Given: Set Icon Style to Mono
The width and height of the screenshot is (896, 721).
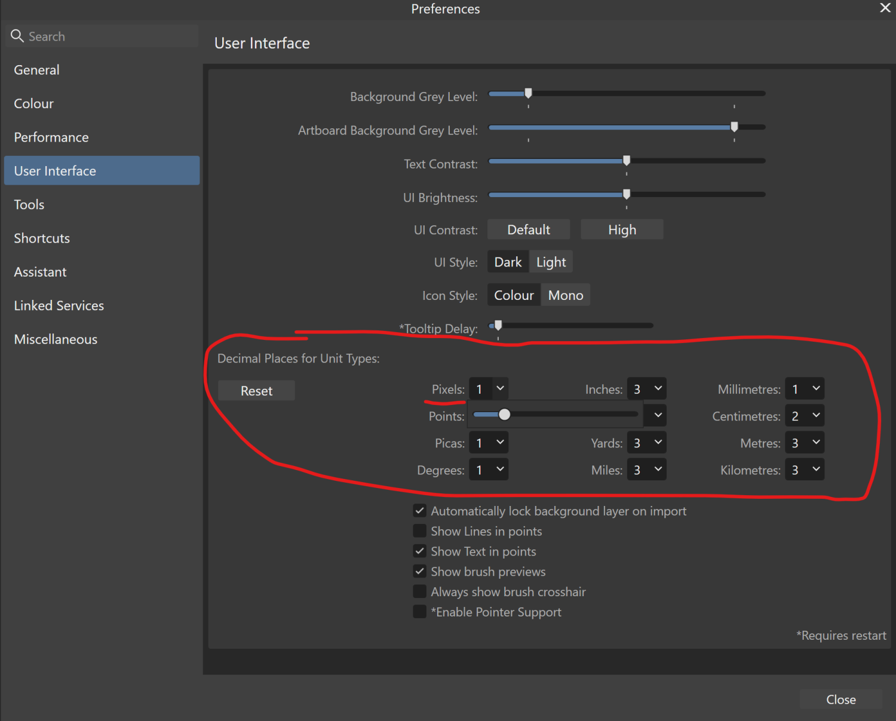Looking at the screenshot, I should [x=565, y=294].
